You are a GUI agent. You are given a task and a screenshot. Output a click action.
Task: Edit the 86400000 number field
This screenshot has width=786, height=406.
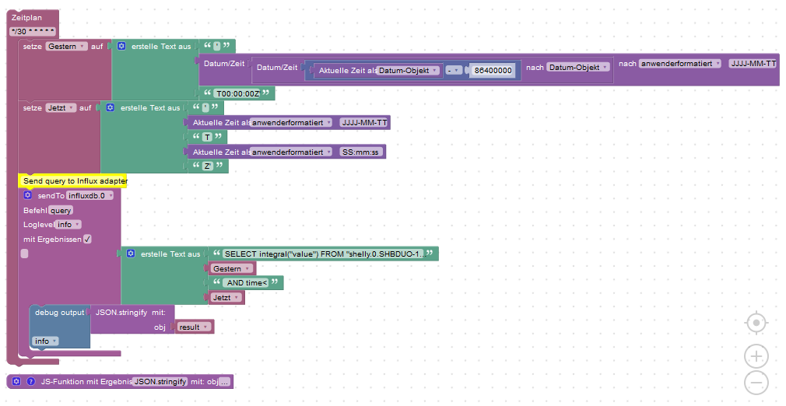(493, 71)
